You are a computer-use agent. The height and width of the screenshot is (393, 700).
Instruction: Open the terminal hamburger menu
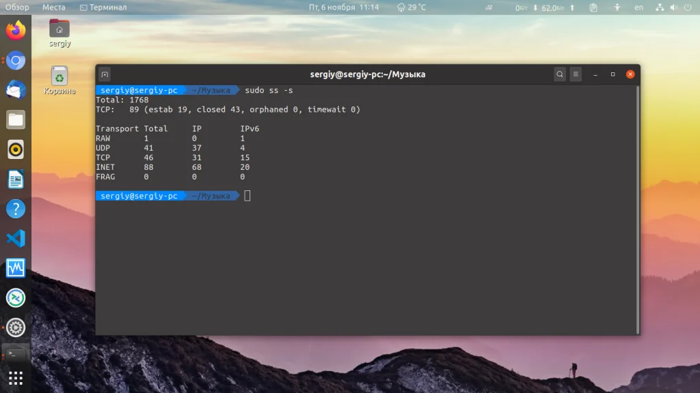576,74
